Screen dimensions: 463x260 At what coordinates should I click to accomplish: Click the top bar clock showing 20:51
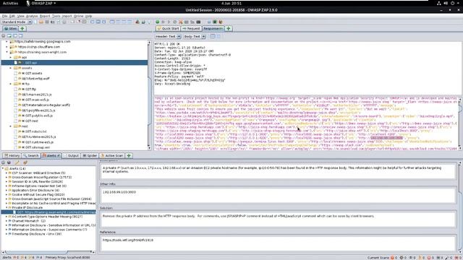(231, 3)
